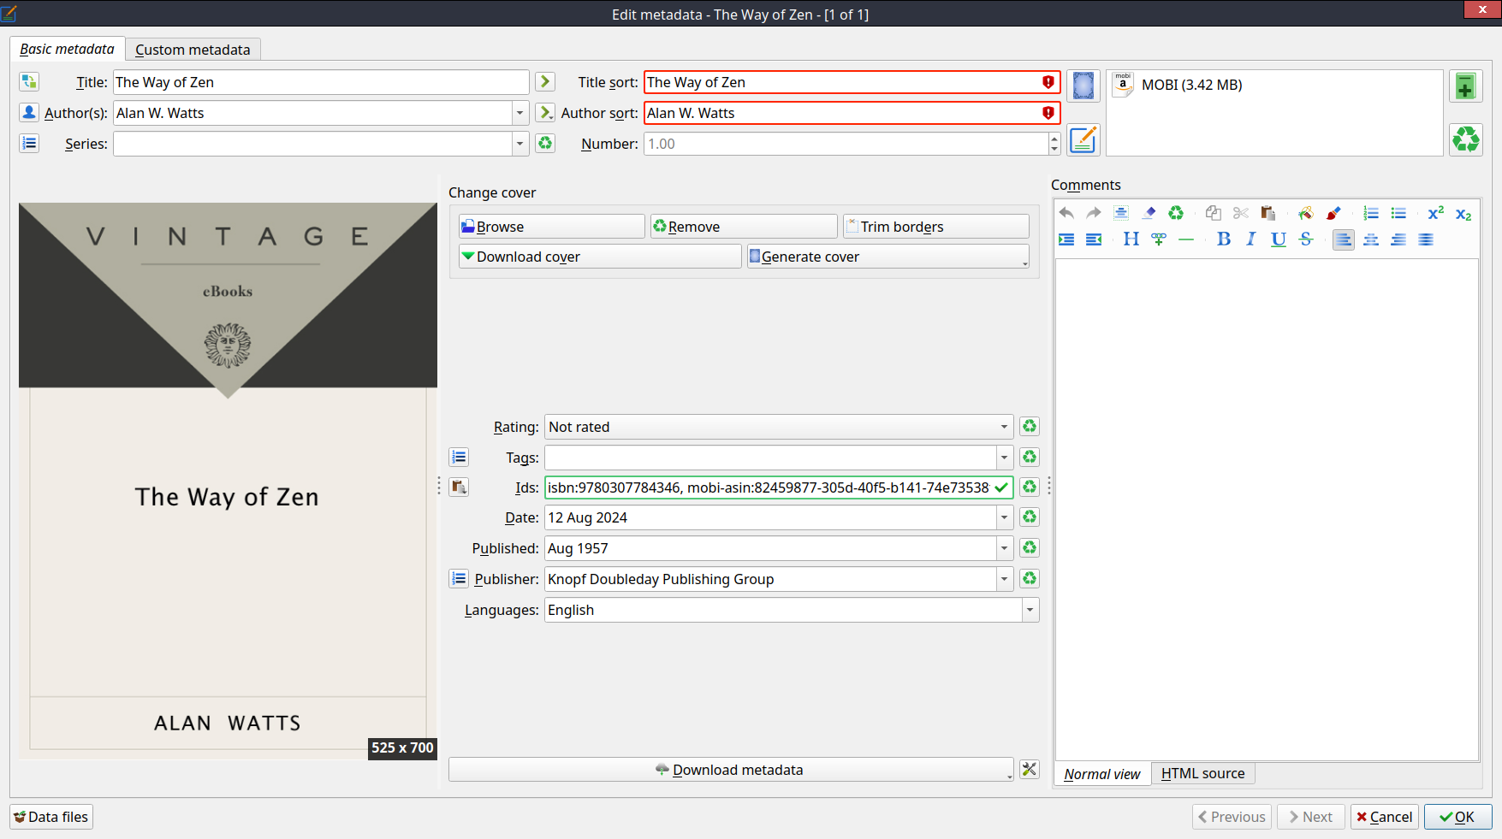
Task: Clear Published date with recycle icon
Action: click(x=1030, y=548)
